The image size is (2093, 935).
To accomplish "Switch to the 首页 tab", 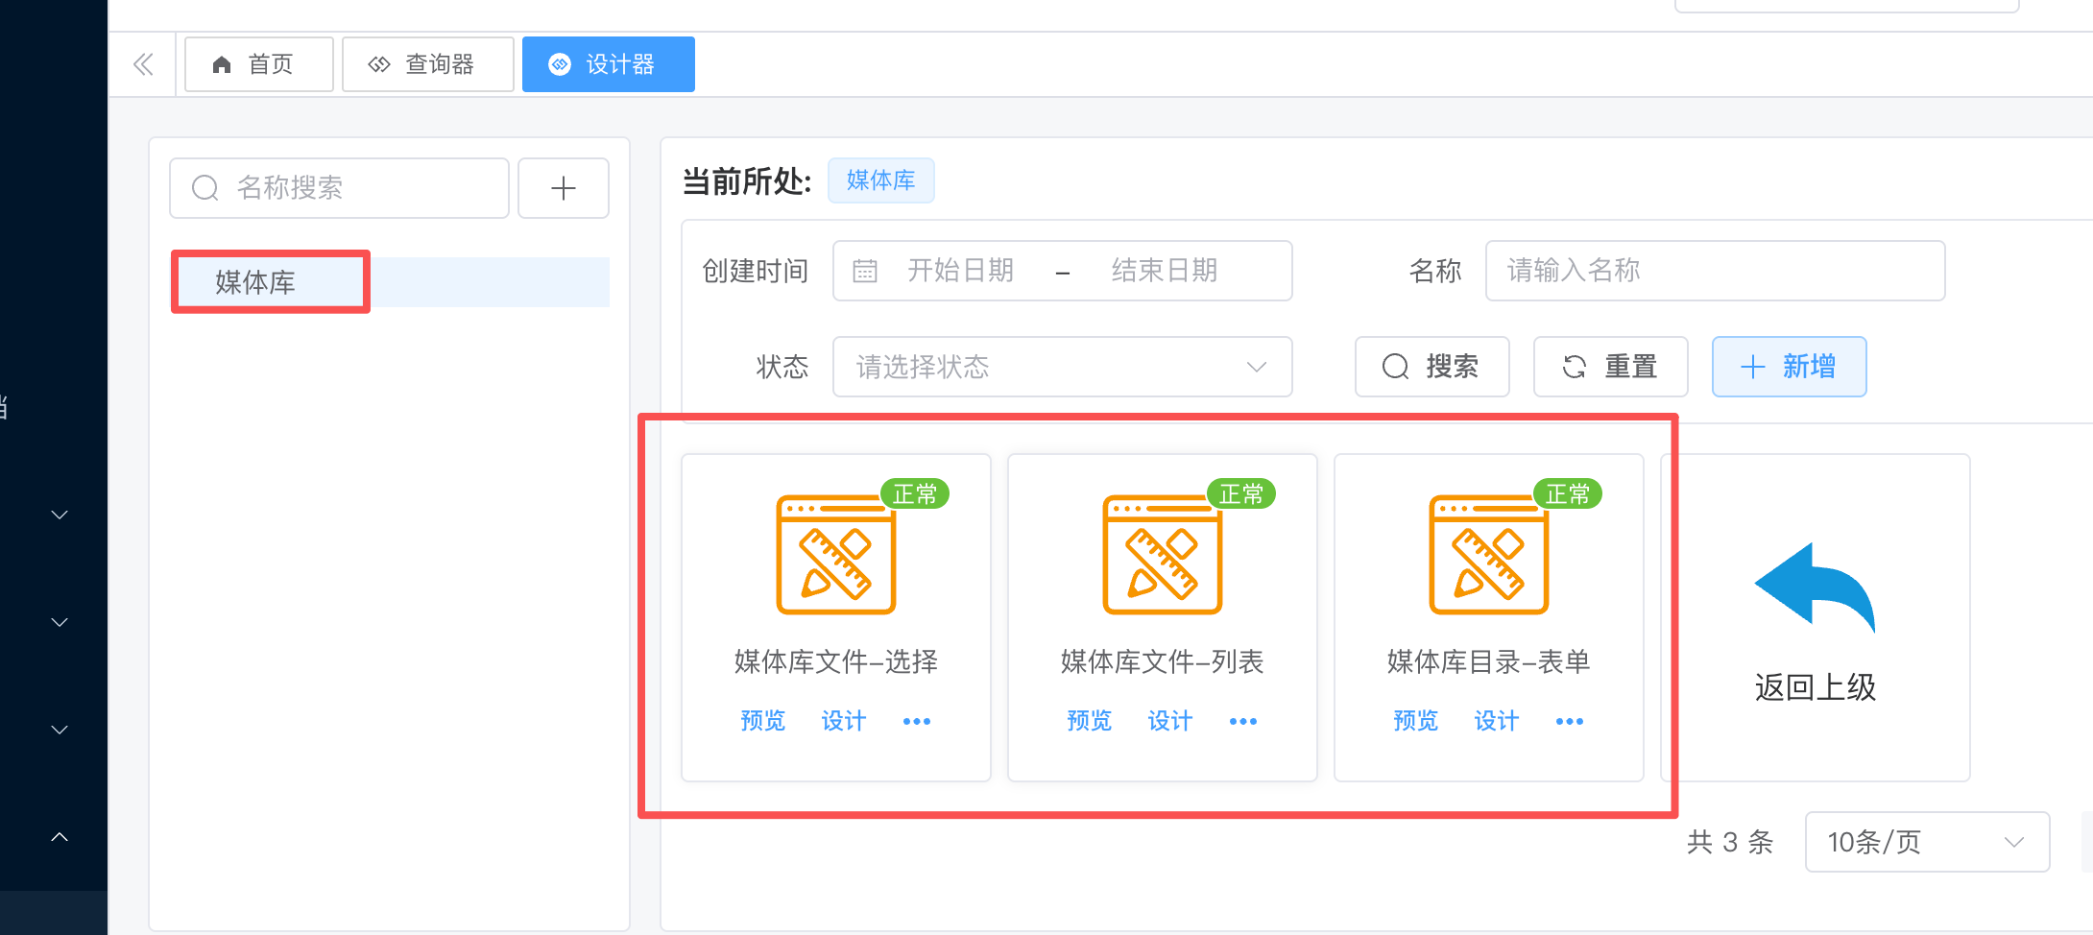I will pyautogui.click(x=258, y=64).
